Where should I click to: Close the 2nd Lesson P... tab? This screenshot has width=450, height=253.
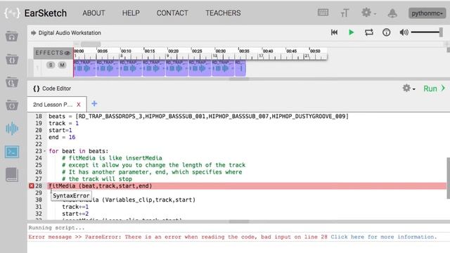coord(78,105)
